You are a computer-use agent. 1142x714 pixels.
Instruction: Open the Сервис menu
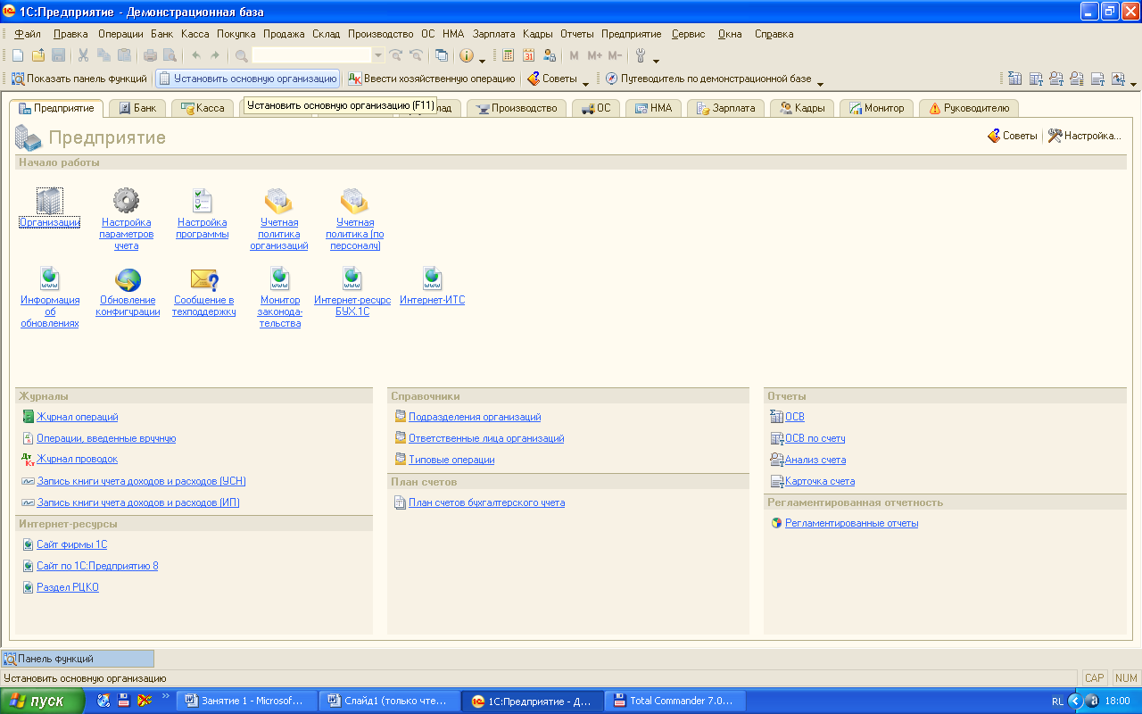(x=688, y=34)
